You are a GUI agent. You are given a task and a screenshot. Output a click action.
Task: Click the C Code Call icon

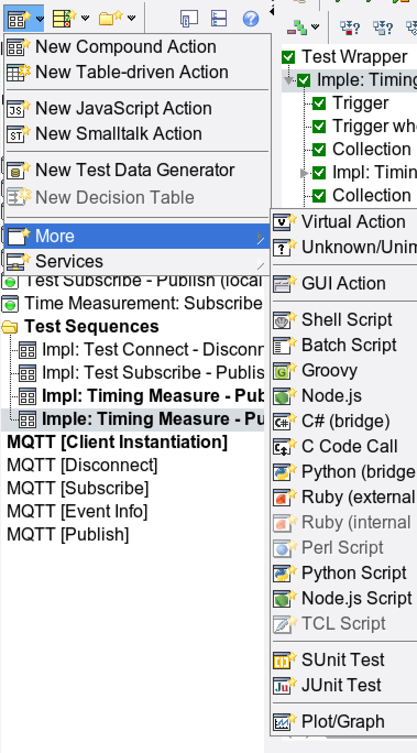tap(282, 447)
